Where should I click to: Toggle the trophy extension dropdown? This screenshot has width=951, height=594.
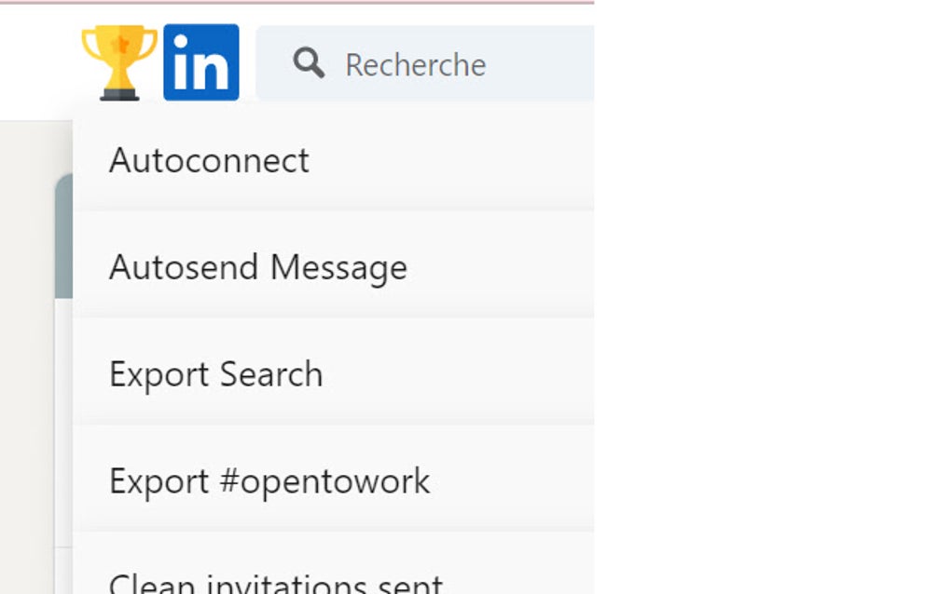click(119, 62)
